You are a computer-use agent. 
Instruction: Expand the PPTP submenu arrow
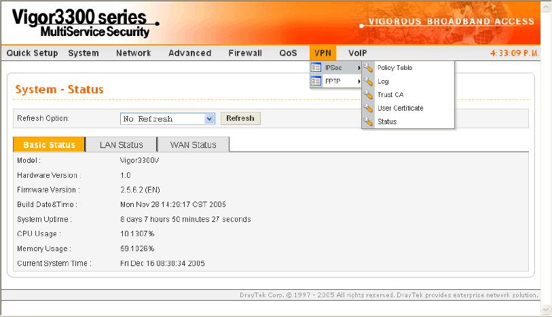358,81
